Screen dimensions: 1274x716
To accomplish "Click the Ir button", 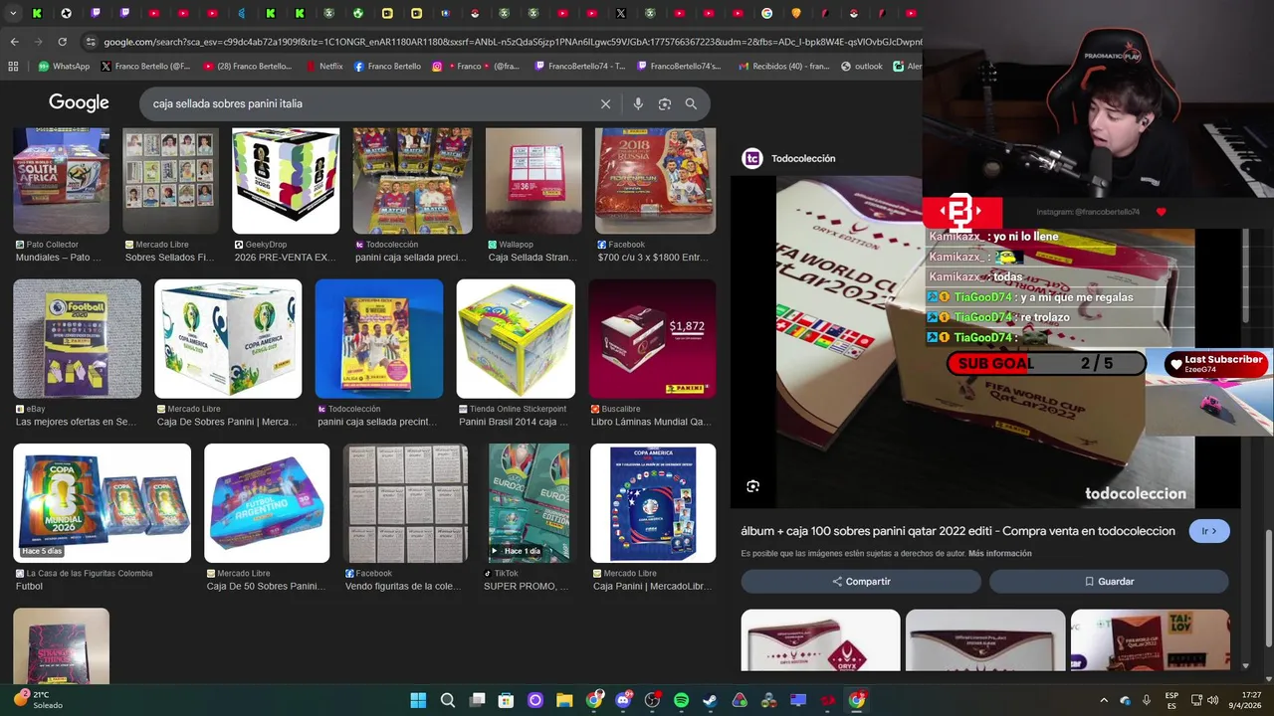I will tap(1209, 531).
